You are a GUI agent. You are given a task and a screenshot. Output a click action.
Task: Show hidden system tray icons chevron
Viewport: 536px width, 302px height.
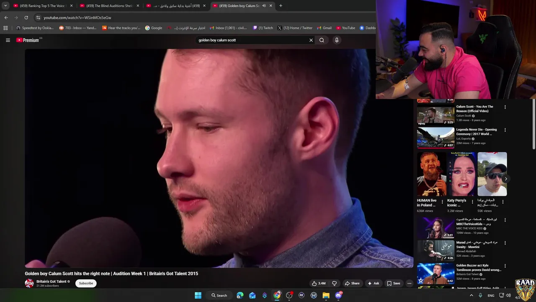point(471,295)
